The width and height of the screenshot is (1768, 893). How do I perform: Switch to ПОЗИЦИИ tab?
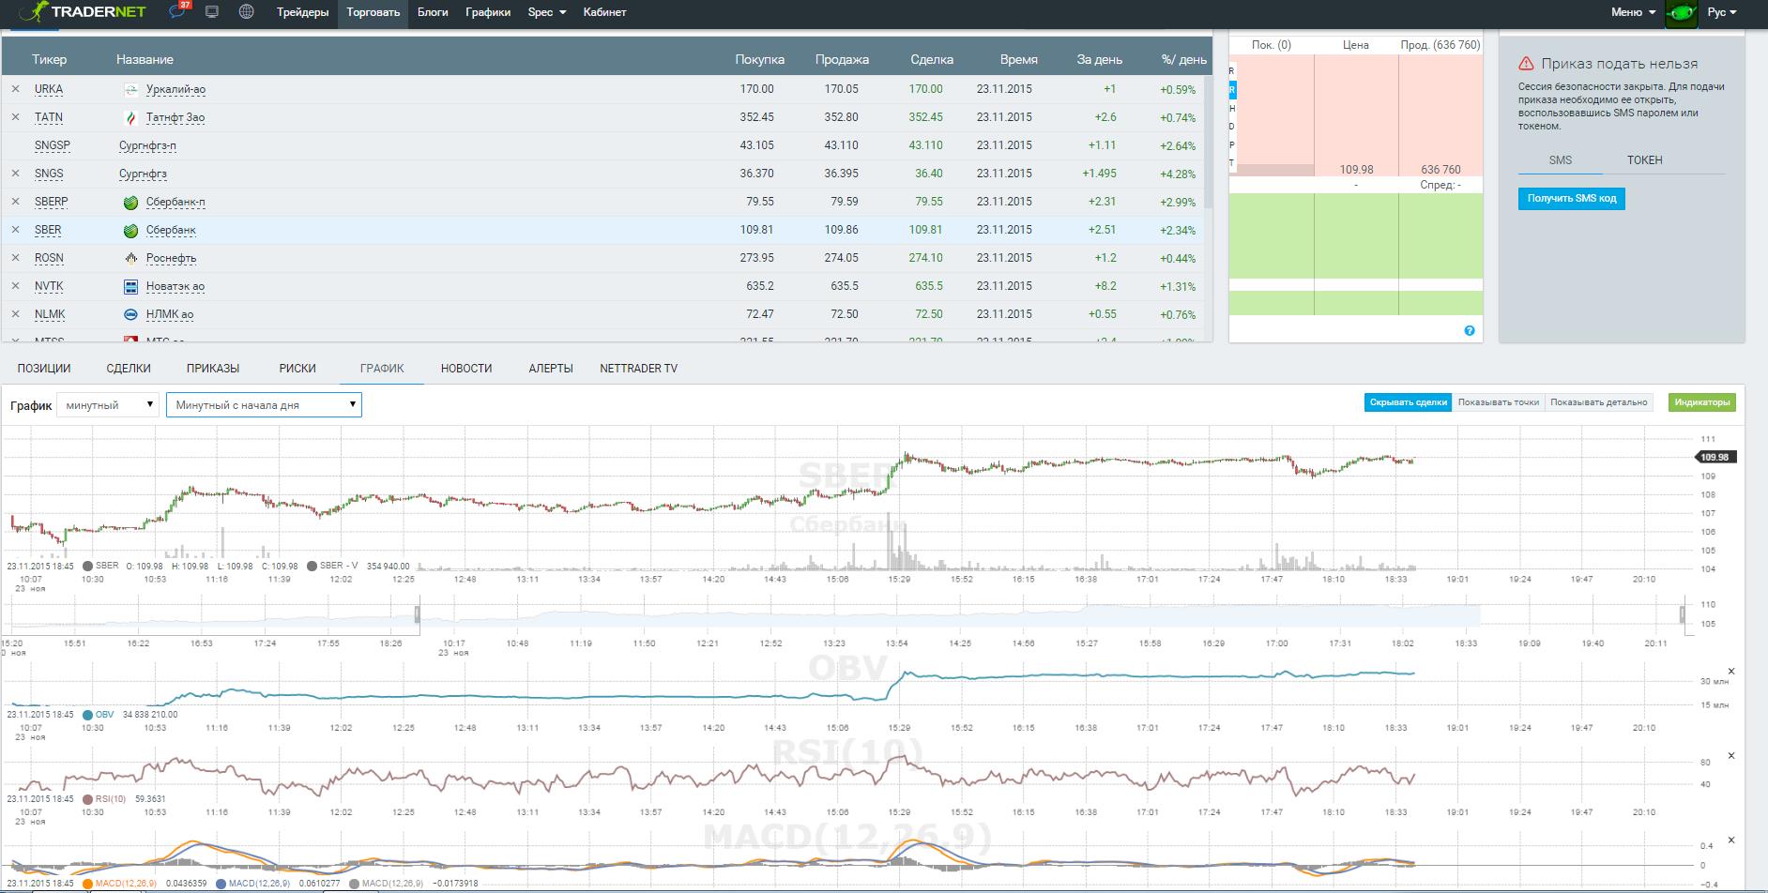pyautogui.click(x=44, y=369)
